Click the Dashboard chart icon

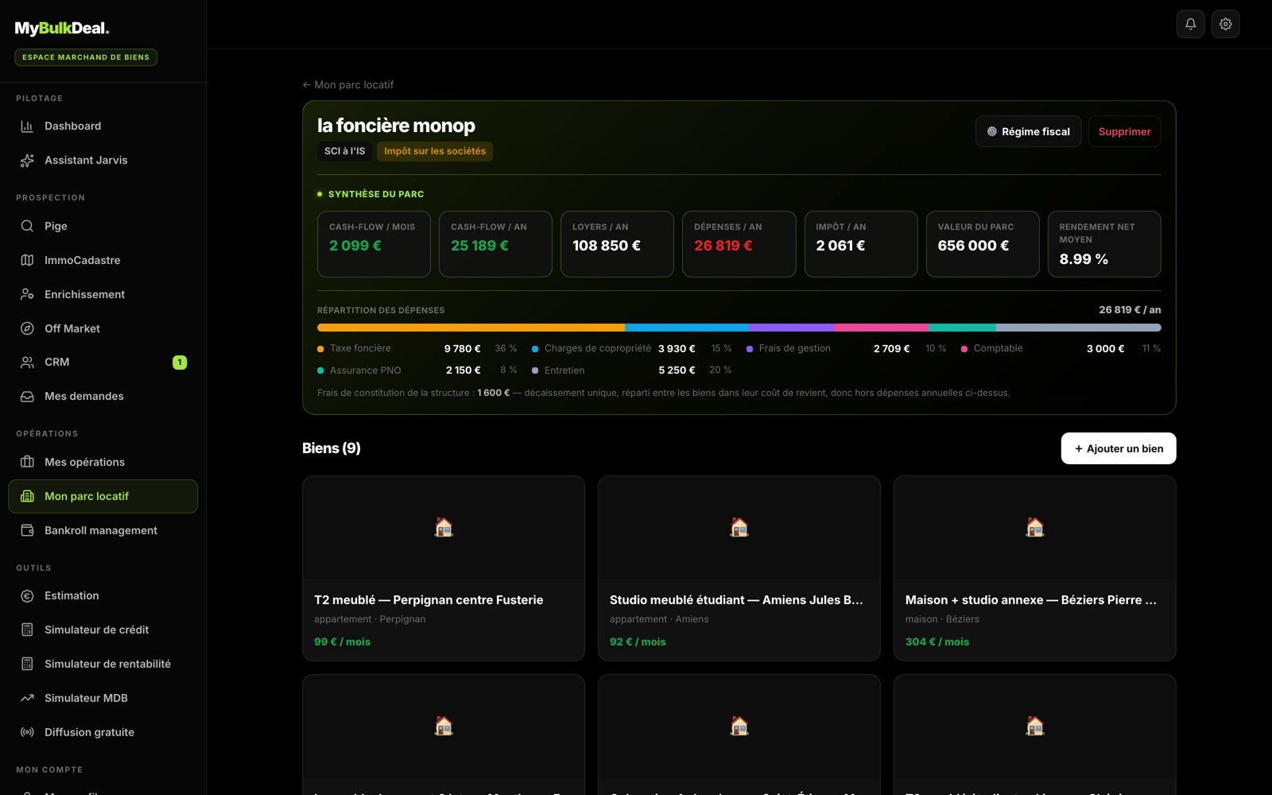tap(27, 126)
